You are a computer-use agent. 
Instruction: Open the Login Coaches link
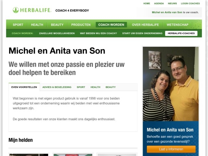point(190,4)
